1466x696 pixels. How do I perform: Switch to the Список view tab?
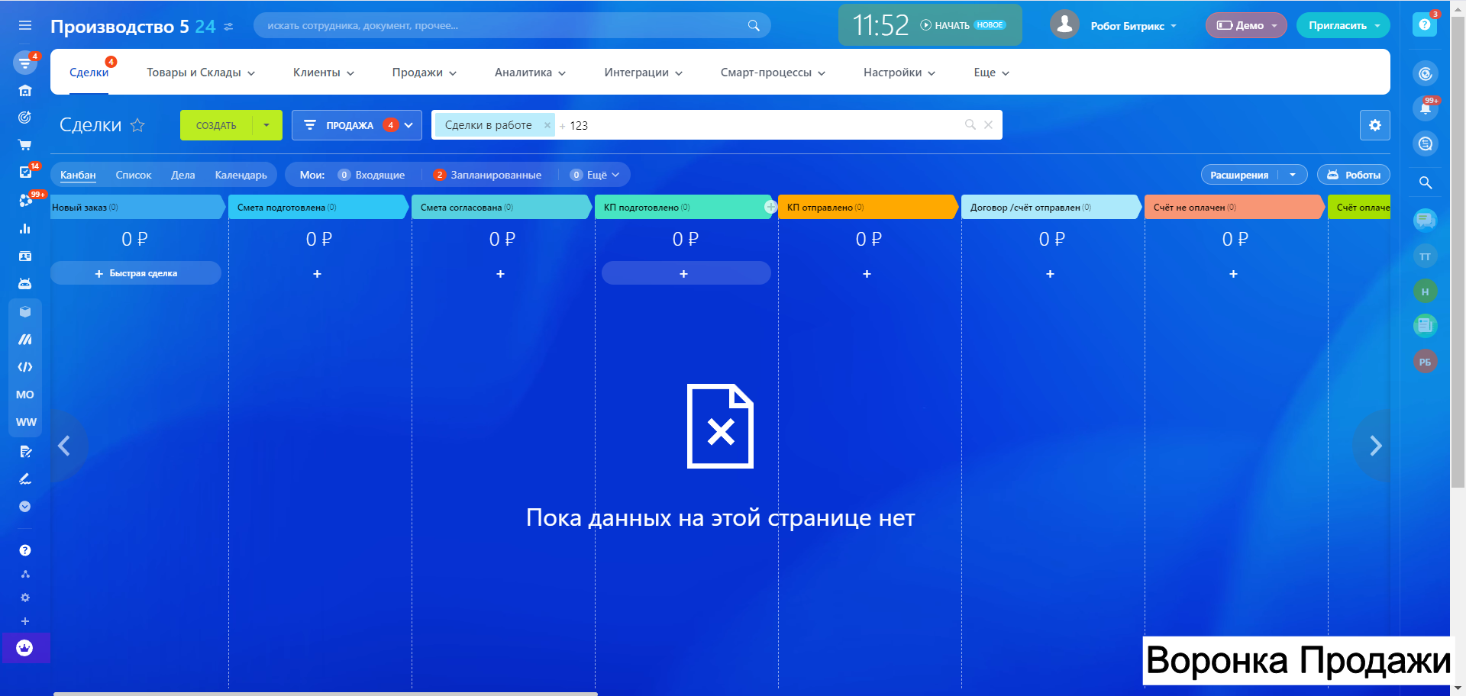(134, 175)
